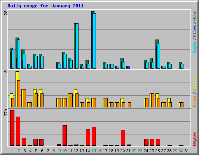Click the cyan pages bar for day 2
This screenshot has height=155, width=199.
pos(19,54)
